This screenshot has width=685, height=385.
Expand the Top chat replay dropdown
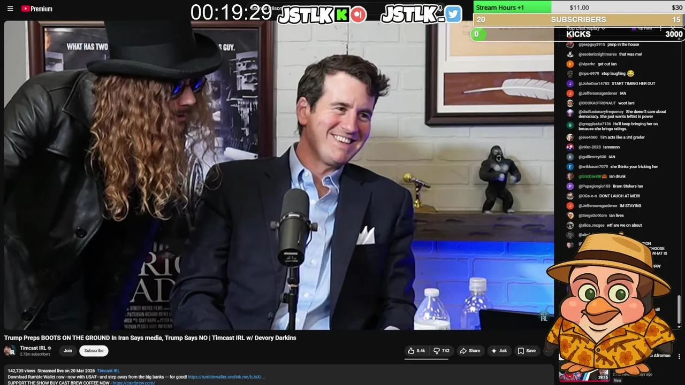tap(586, 28)
